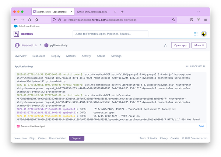The image size is (221, 157).
Task: Follow the heroku.com footer link
Action: click(x=20, y=138)
